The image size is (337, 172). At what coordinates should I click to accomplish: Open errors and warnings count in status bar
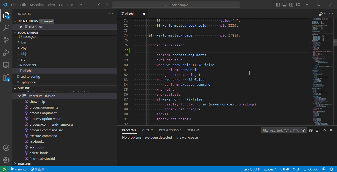point(37,169)
